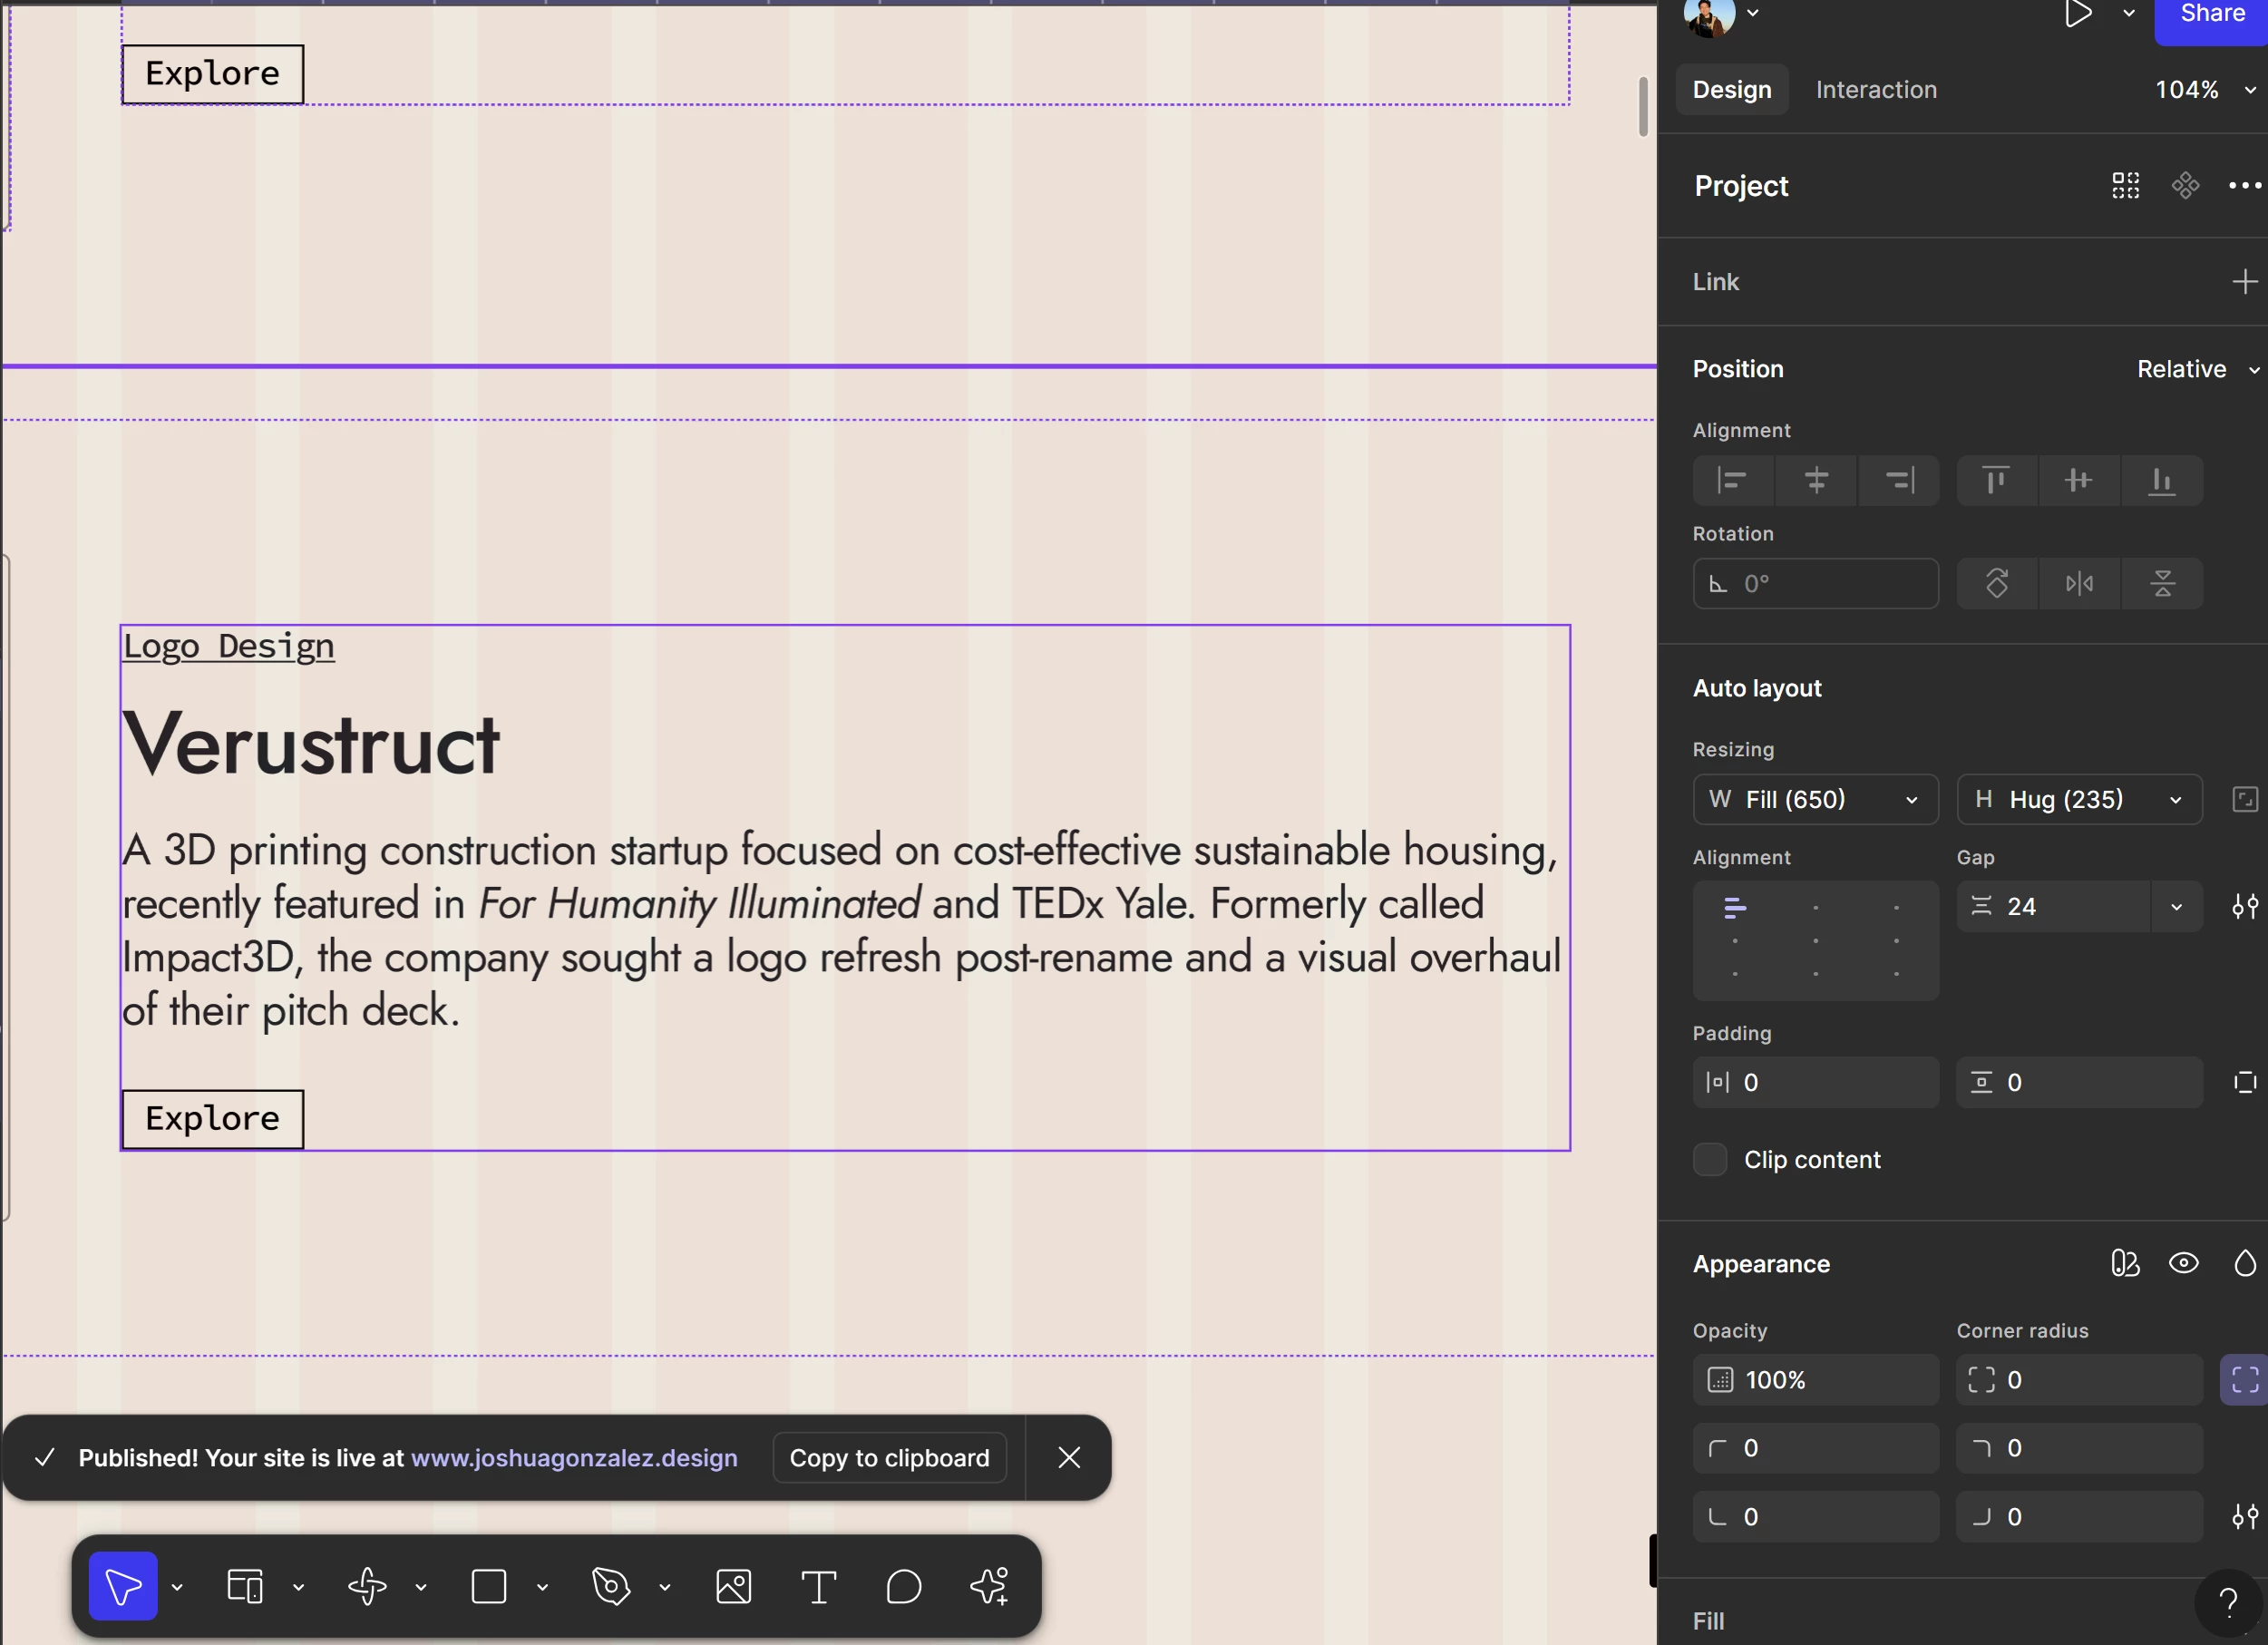Toggle layer visibility eye icon

pyautogui.click(x=2184, y=1264)
